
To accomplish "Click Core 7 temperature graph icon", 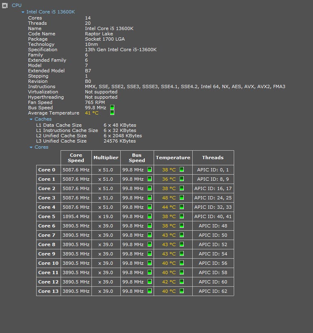I will coord(182,235).
